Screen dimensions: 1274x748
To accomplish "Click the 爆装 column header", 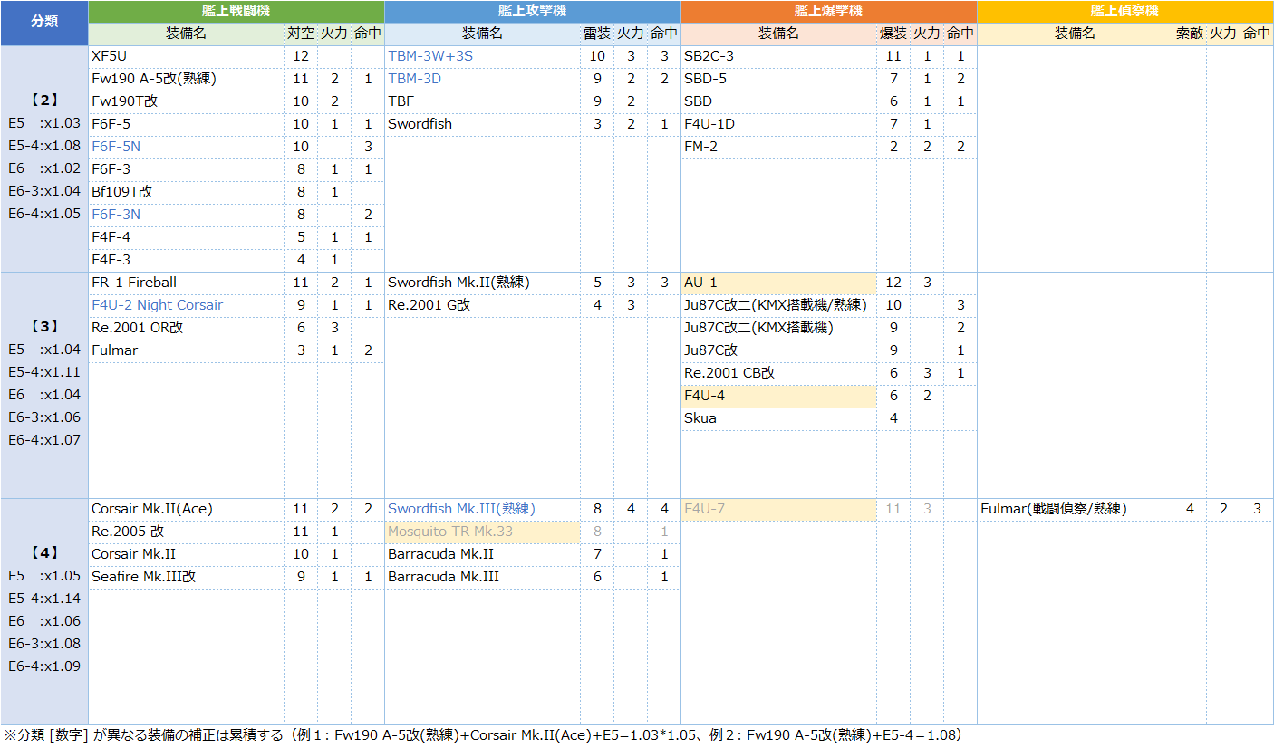I will [x=893, y=34].
